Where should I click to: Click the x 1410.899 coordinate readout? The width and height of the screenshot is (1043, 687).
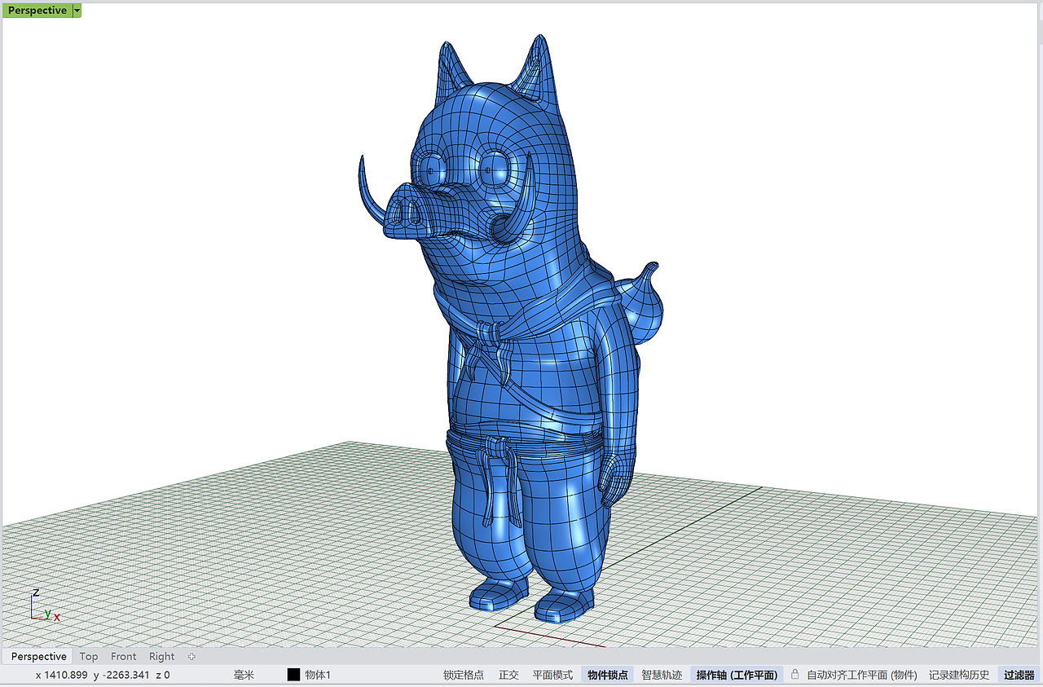pos(61,675)
